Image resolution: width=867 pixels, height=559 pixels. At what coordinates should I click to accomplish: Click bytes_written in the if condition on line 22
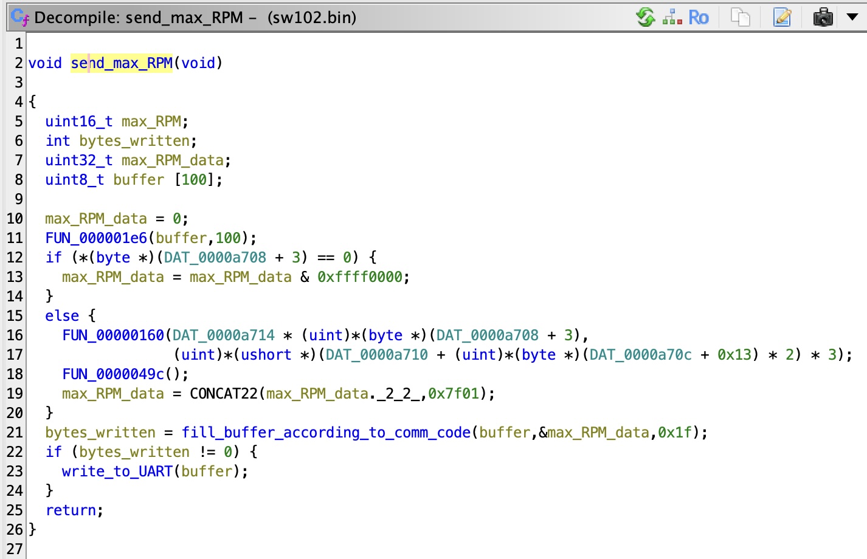(134, 452)
